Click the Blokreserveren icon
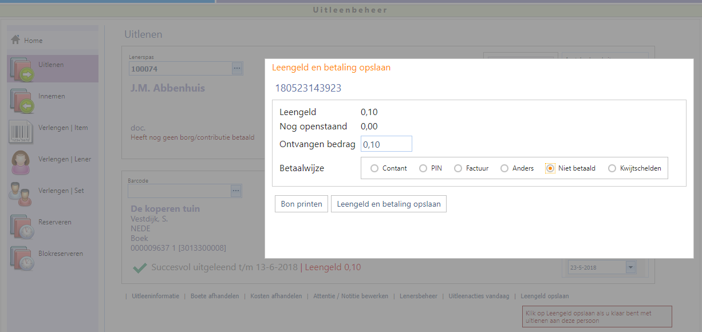This screenshot has width=702, height=332. tap(22, 258)
